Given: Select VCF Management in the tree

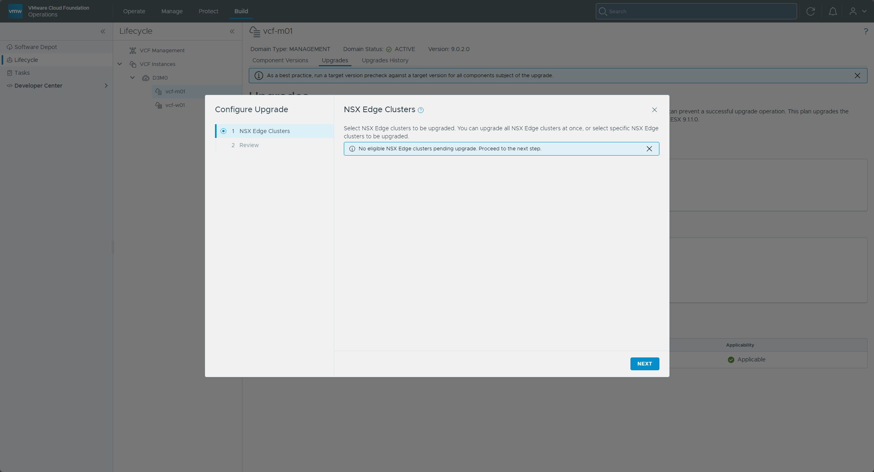Looking at the screenshot, I should [162, 50].
